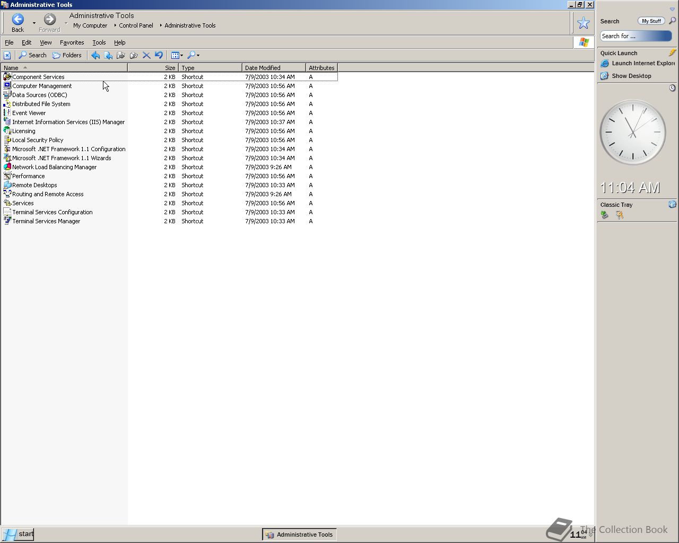Click the My Stuff button in sidebar
Viewport: 679px width, 543px height.
(x=651, y=21)
